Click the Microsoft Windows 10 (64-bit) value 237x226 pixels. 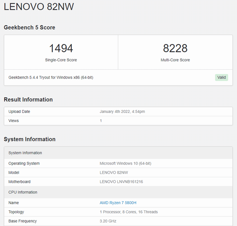coord(125,163)
